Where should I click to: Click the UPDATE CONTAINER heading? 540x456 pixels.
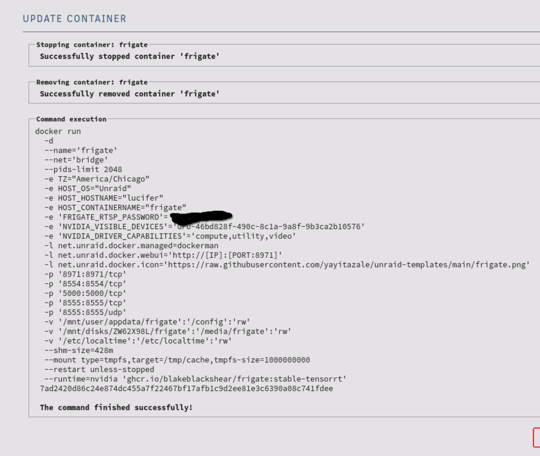(74, 19)
